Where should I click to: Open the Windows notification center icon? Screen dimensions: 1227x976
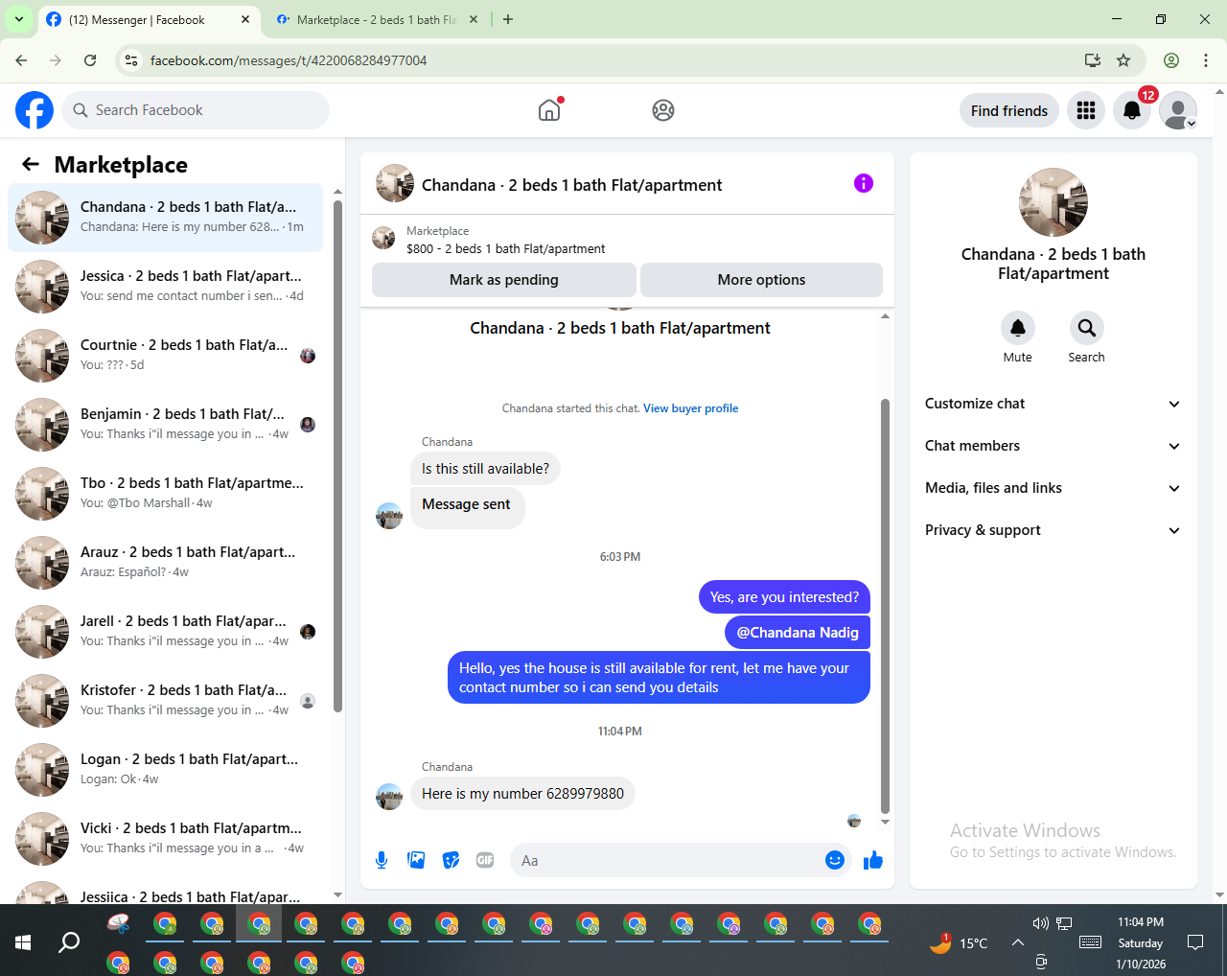[x=1195, y=942]
